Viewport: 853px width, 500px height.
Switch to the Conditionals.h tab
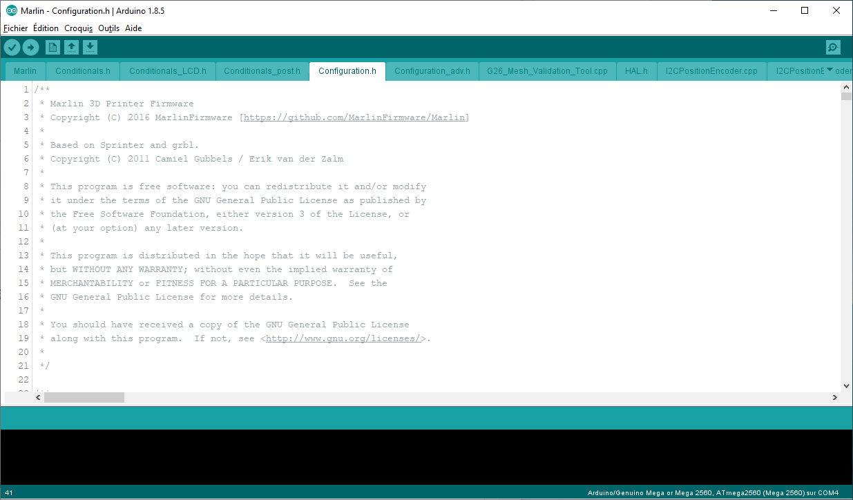83,71
